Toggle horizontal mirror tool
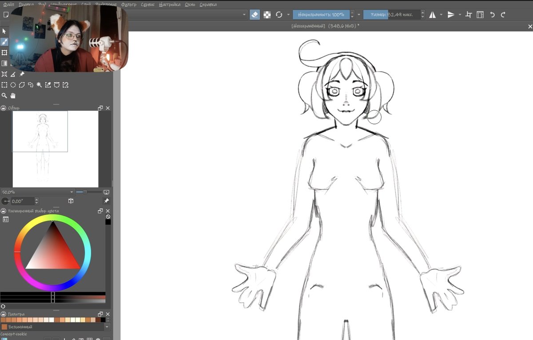Viewport: 533px width, 340px height. click(x=433, y=15)
